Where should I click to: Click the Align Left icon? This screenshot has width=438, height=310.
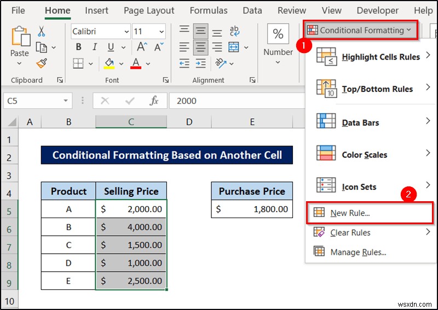[184, 48]
